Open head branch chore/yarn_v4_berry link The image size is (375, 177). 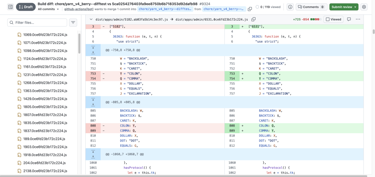pyautogui.click(x=224, y=9)
